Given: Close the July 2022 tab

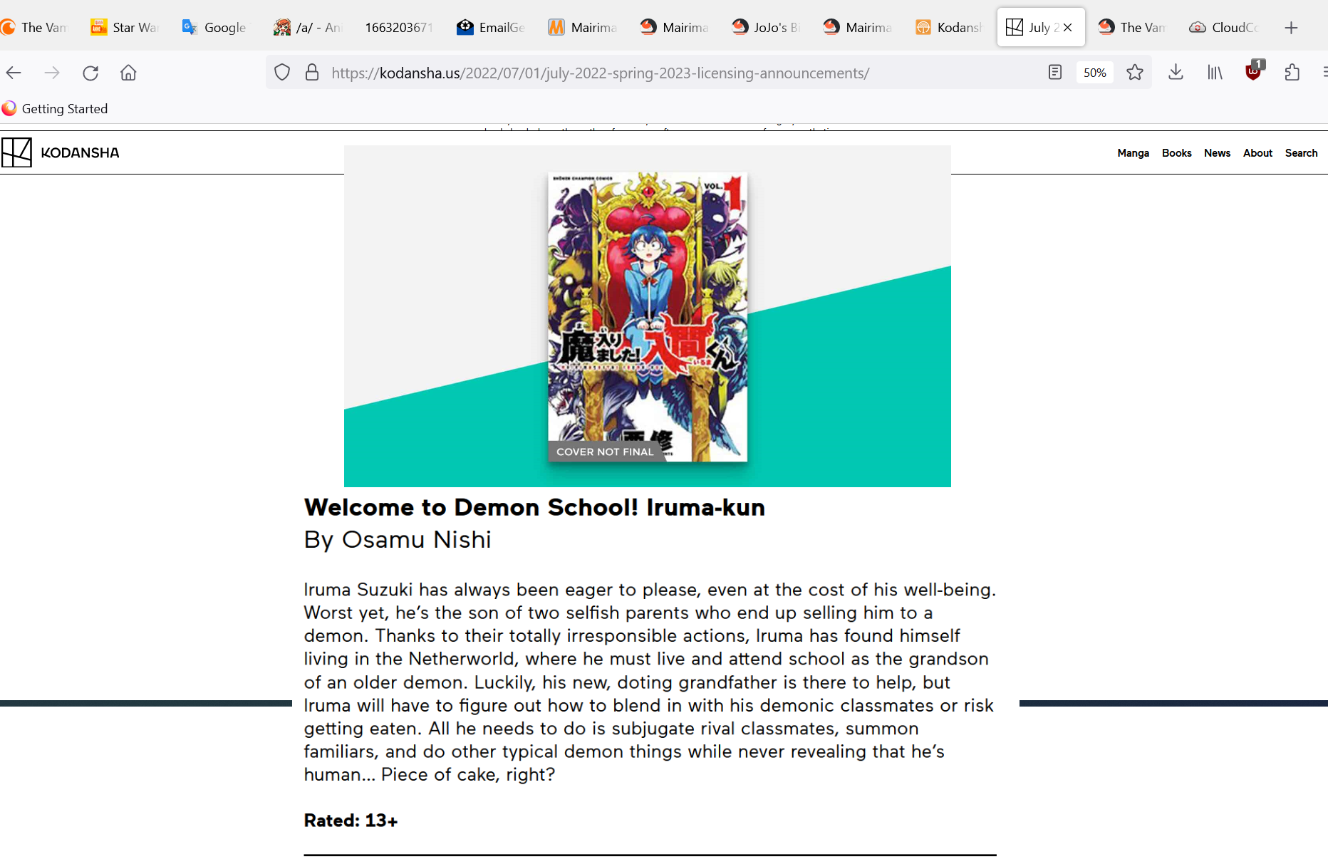Looking at the screenshot, I should click(x=1067, y=28).
